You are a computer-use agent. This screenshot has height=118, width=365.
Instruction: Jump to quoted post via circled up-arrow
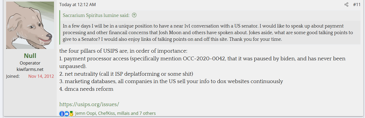pos(134,15)
